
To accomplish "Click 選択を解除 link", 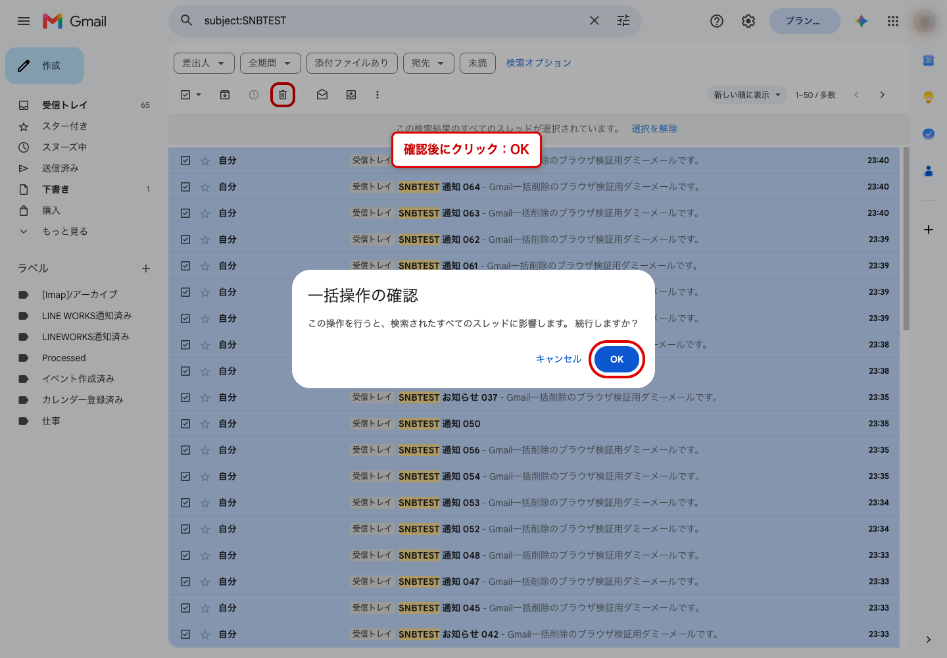I will 654,129.
